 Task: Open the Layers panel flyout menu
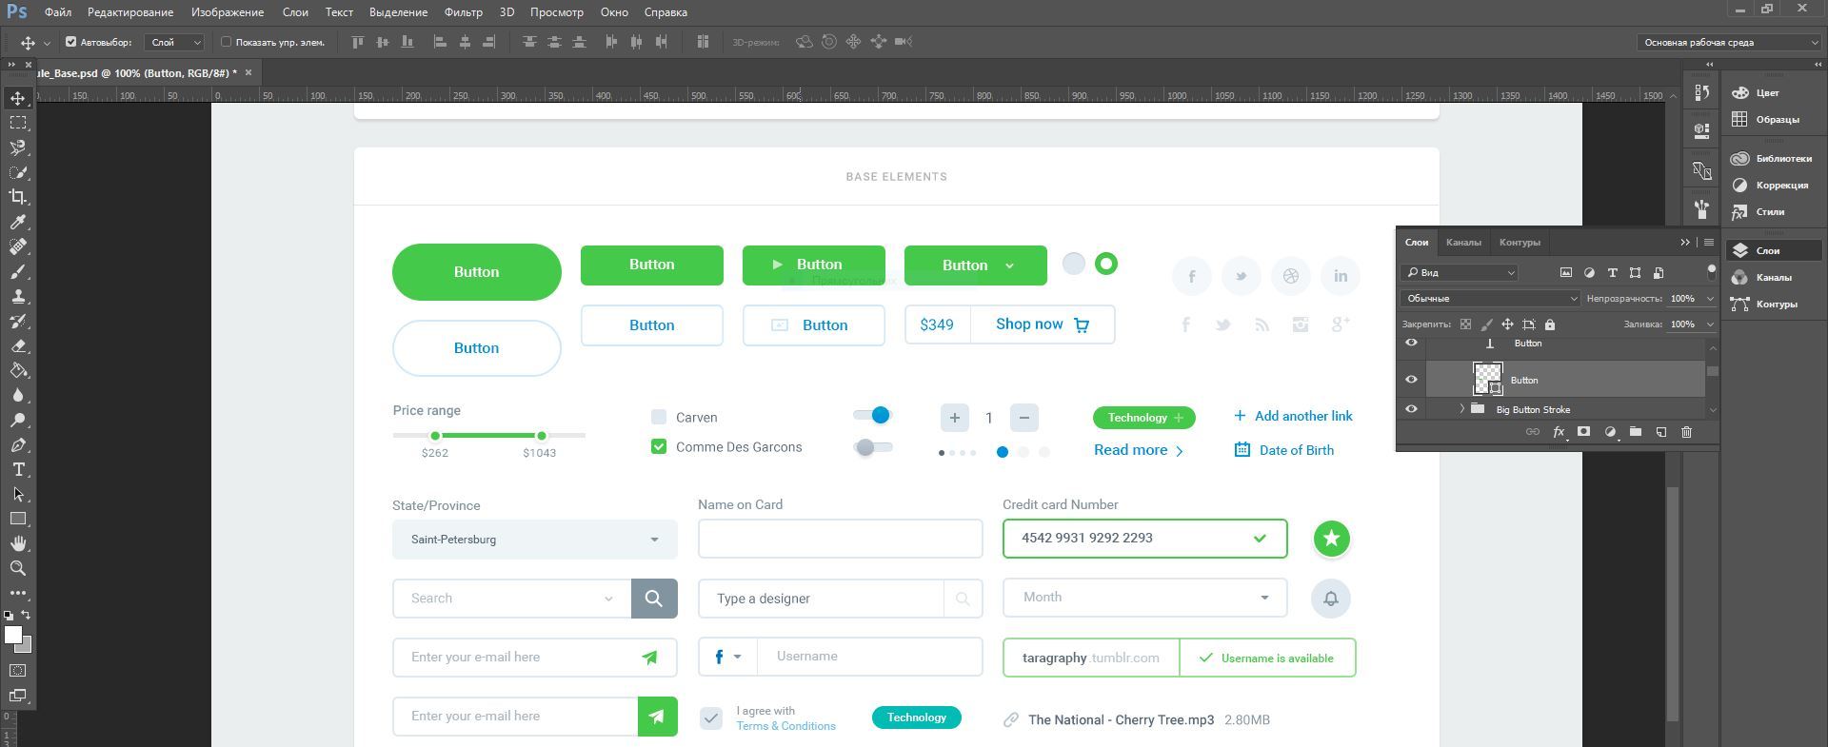pos(1709,243)
